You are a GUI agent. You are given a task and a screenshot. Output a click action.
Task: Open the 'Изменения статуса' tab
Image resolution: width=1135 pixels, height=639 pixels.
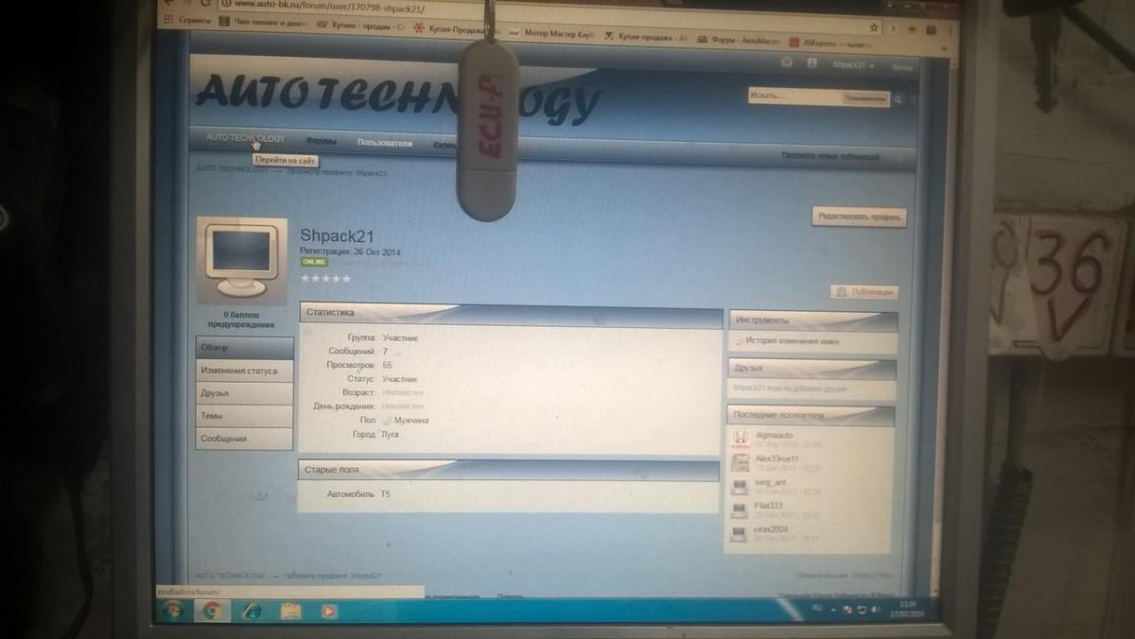tap(245, 371)
